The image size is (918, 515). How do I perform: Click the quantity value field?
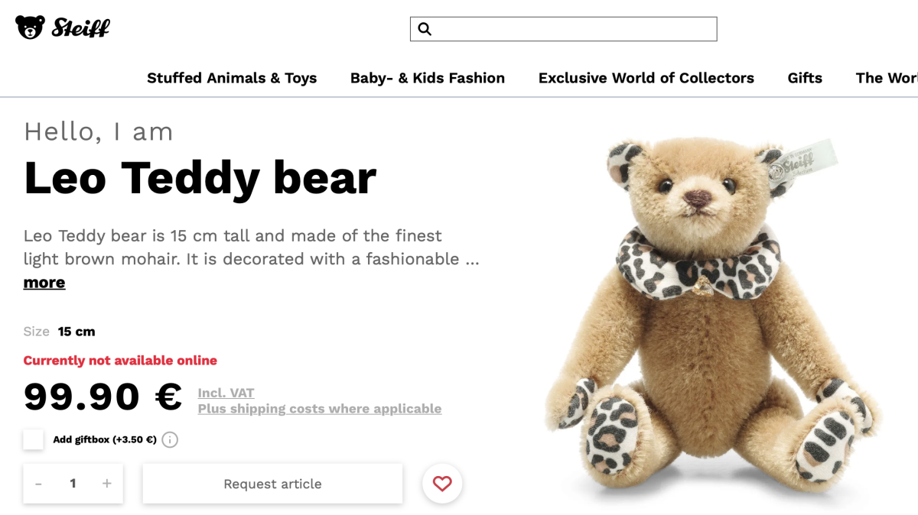(x=73, y=484)
